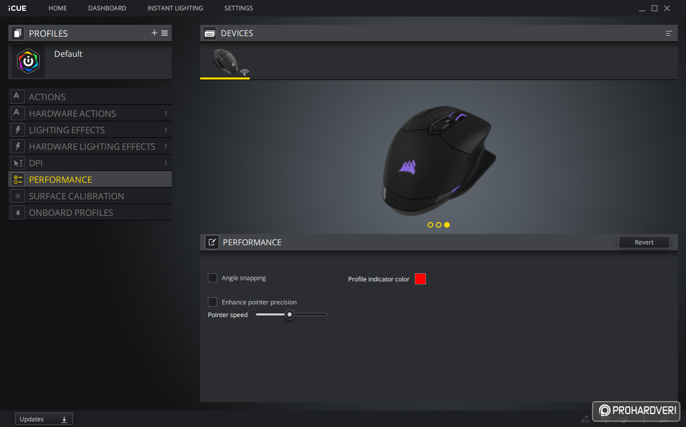The image size is (686, 427).
Task: Enable Angle snapping checkbox
Action: point(213,278)
